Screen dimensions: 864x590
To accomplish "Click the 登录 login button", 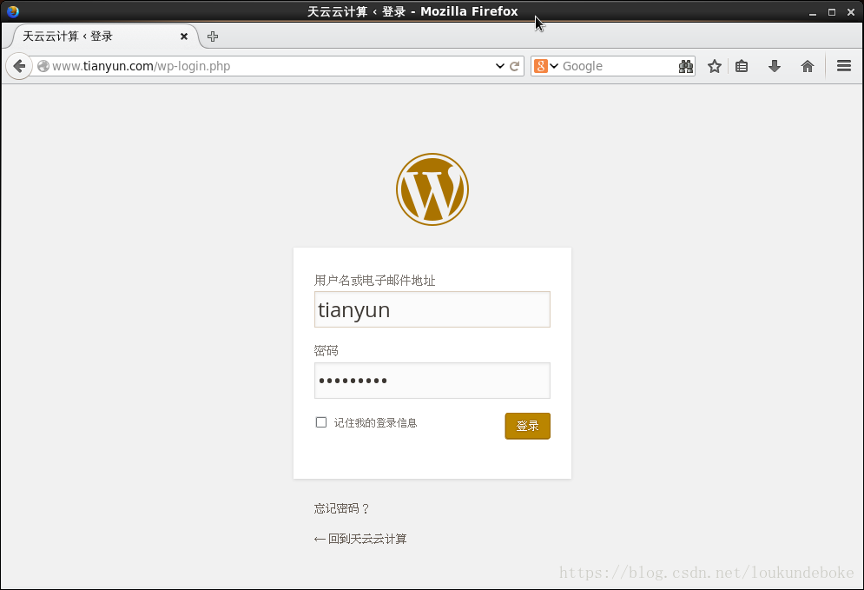I will pyautogui.click(x=527, y=426).
